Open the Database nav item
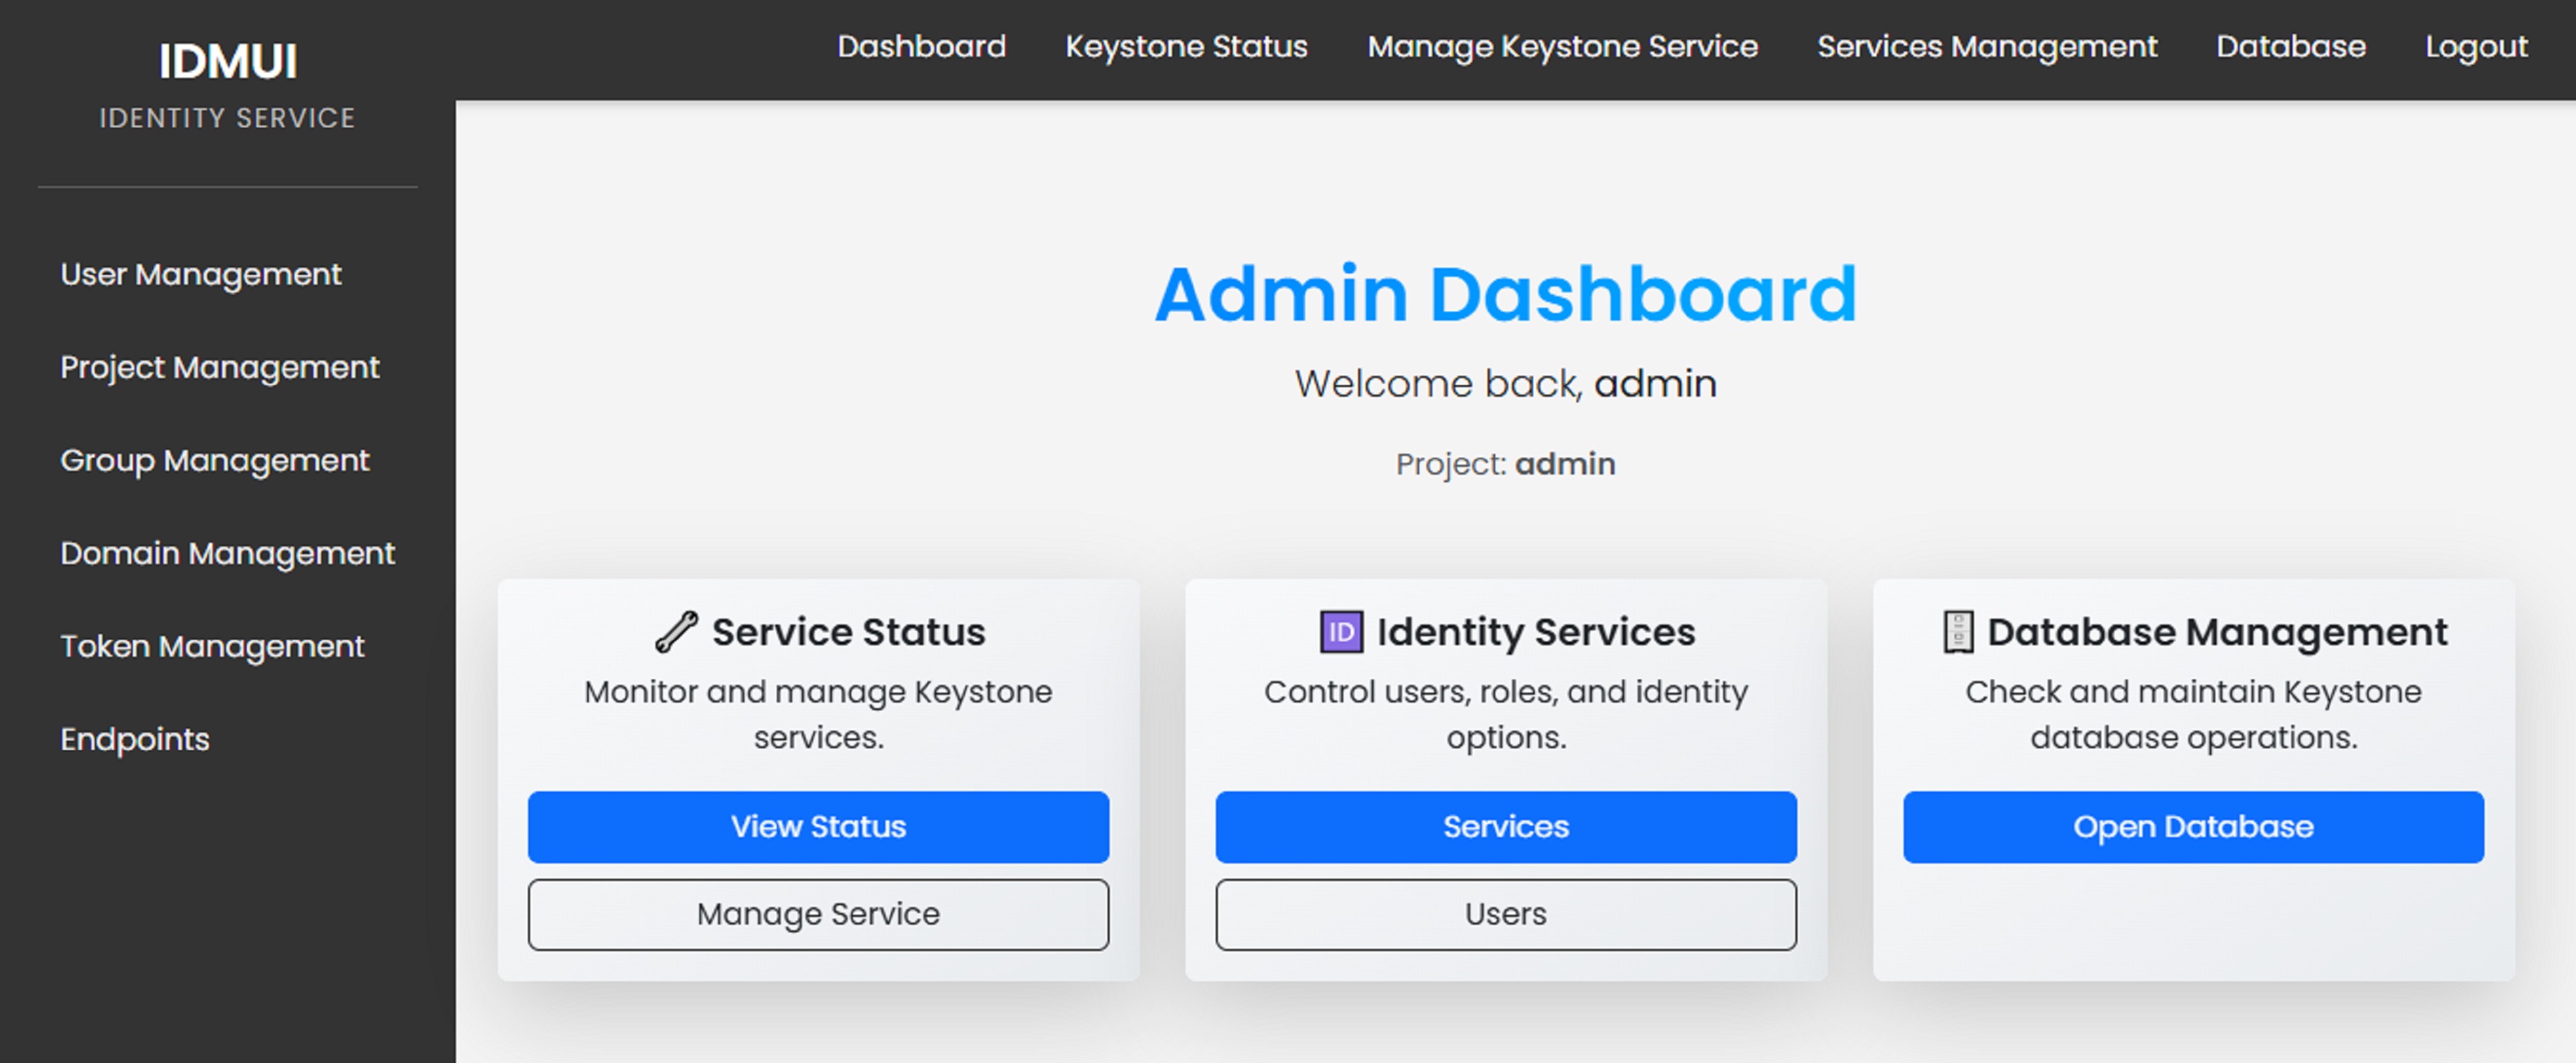The width and height of the screenshot is (2576, 1063). tap(2291, 46)
